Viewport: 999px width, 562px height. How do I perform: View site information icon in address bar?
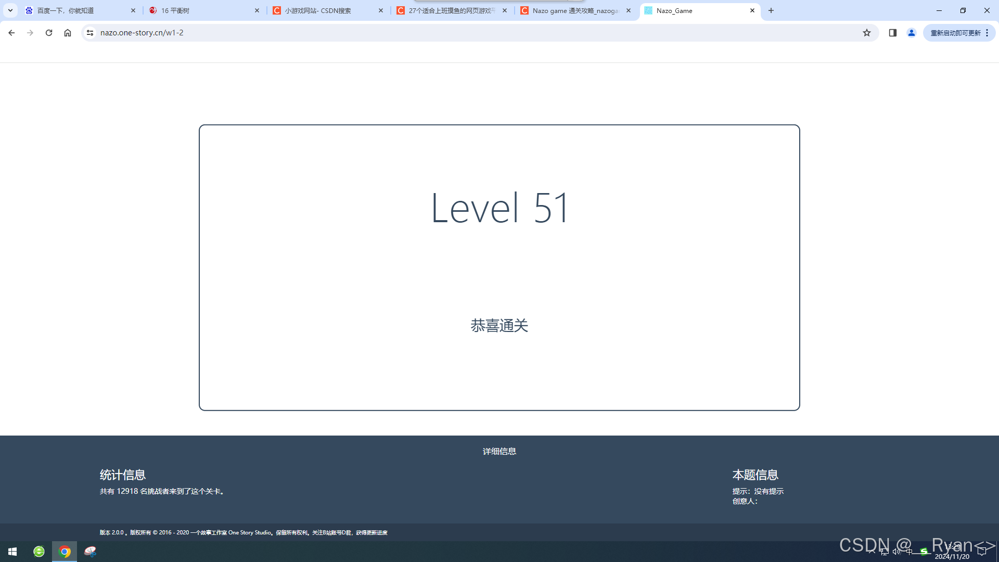coord(90,33)
